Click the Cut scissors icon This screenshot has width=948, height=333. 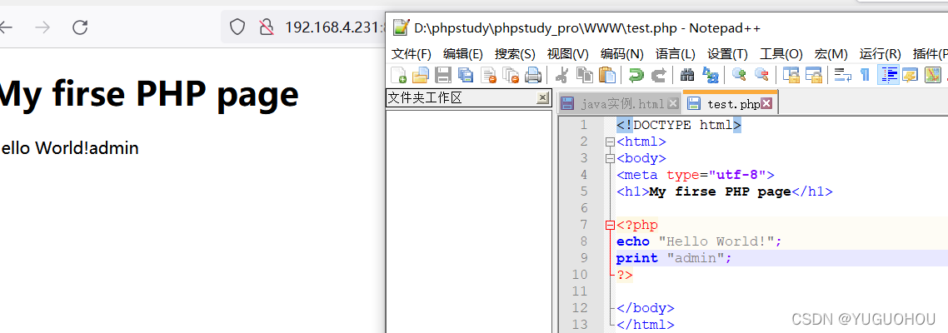[561, 75]
